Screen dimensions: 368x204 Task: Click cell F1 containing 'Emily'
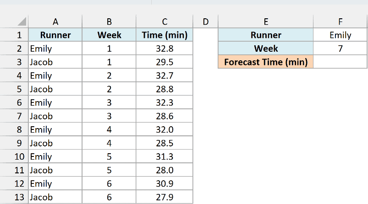point(341,35)
